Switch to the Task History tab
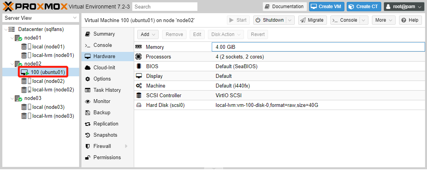427x170 pixels. point(107,90)
